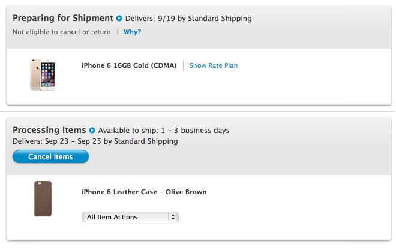
Task: Click the blue arrow beside Preparing for Shipment
Action: point(119,19)
